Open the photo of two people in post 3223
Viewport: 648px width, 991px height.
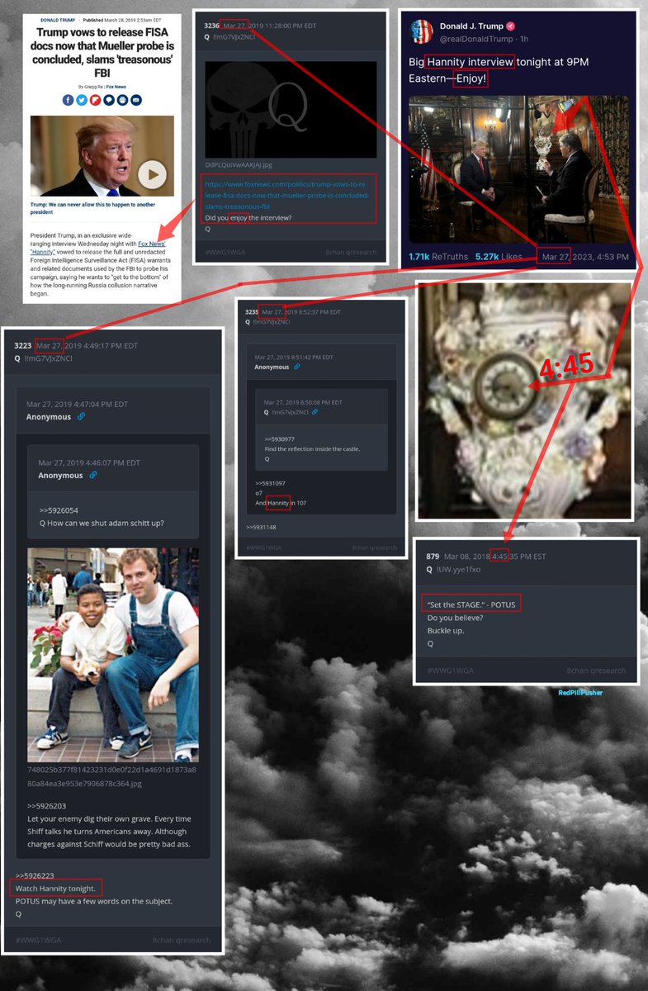point(113,655)
